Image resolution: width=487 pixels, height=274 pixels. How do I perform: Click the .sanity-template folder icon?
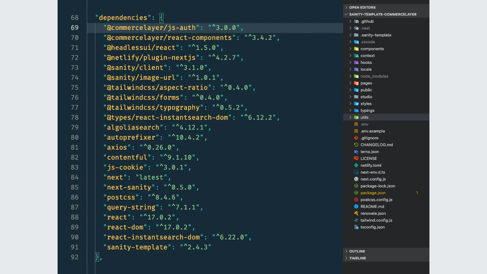coord(356,35)
